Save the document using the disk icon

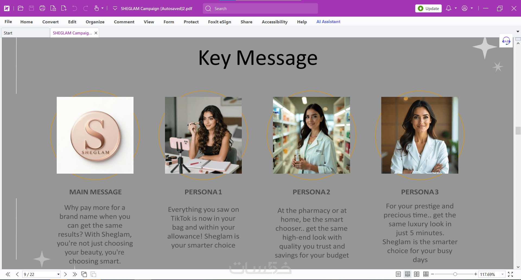click(31, 8)
